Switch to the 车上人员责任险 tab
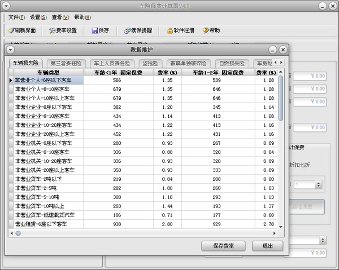Screen dimensions: 339x270 [112, 63]
